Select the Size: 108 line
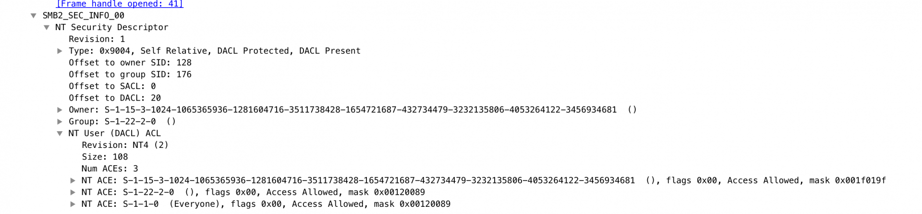Image resolution: width=922 pixels, height=214 pixels. click(x=105, y=157)
